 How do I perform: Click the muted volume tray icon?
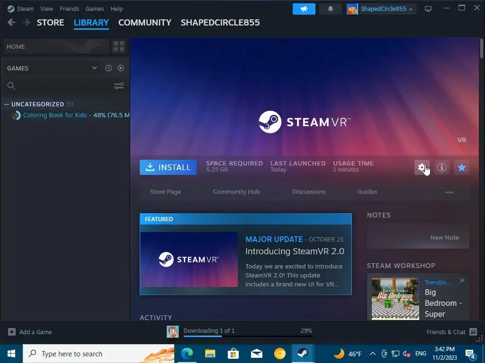tap(406, 354)
